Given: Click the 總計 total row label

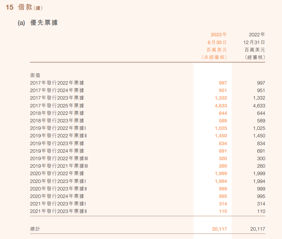Looking at the screenshot, I should click(x=35, y=229).
